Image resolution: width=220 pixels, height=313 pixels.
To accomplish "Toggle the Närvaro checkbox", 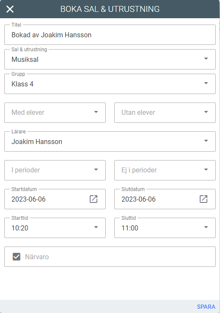I will (x=16, y=257).
